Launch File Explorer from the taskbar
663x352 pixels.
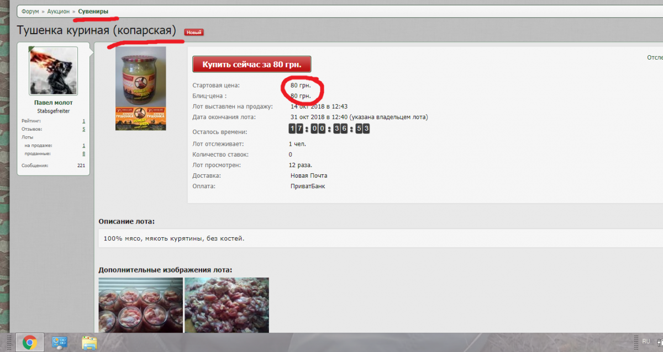[90, 343]
